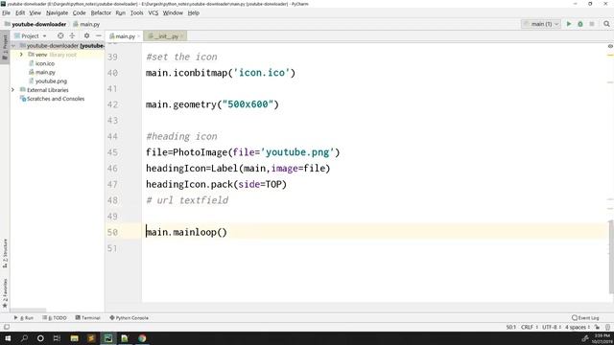Start debugging with the bug icon
Viewport: 614px width, 345px height.
580,24
